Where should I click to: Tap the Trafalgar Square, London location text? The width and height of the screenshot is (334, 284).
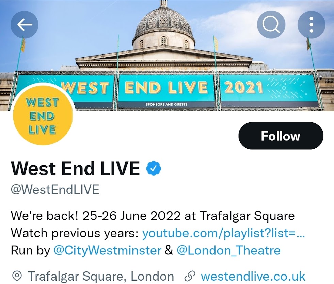[x=101, y=276]
